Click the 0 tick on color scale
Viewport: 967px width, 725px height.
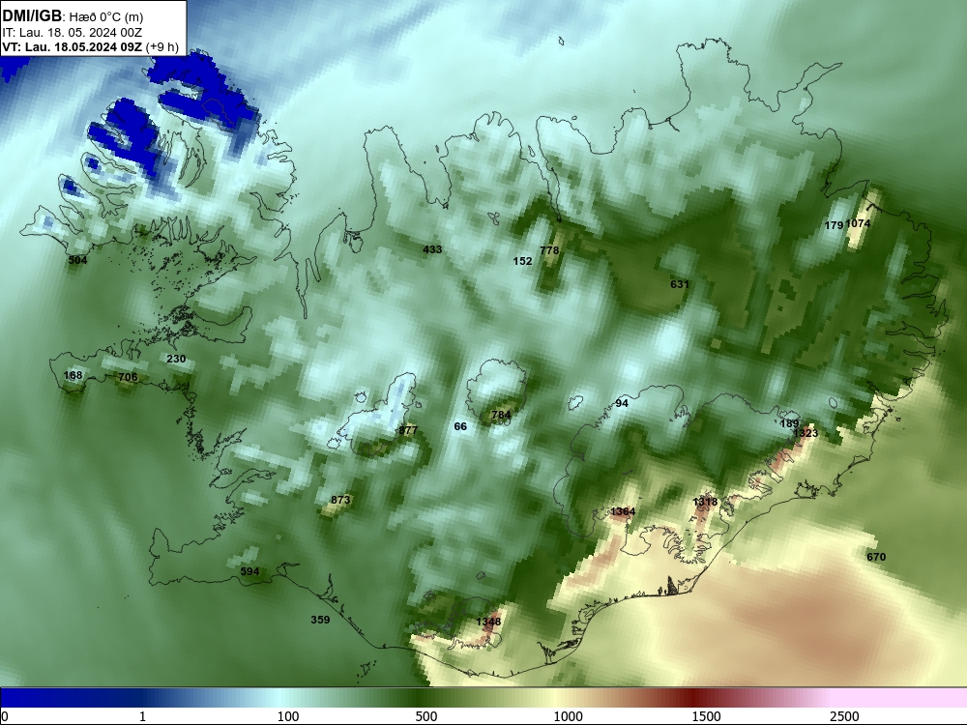click(x=6, y=716)
